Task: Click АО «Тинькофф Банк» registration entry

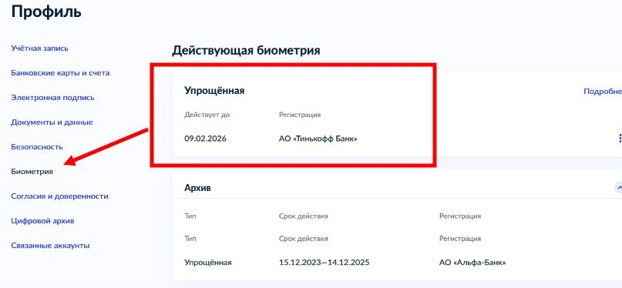Action: [318, 139]
